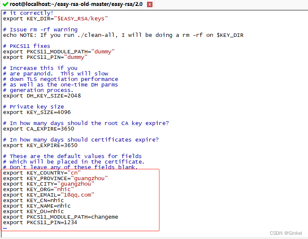Click the export KEY_NAME=nhic line
The width and height of the screenshot is (308, 239).
(x=37, y=206)
